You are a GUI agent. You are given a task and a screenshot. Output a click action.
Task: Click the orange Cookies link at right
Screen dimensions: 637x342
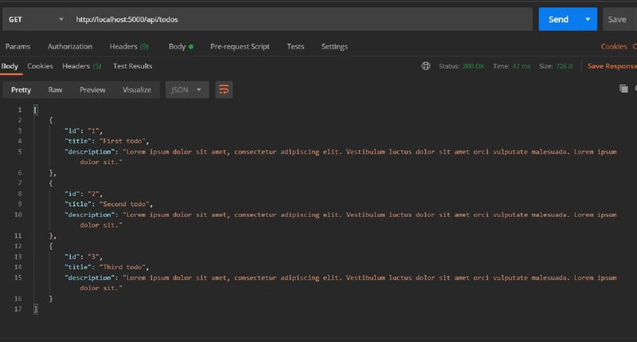pyautogui.click(x=614, y=46)
